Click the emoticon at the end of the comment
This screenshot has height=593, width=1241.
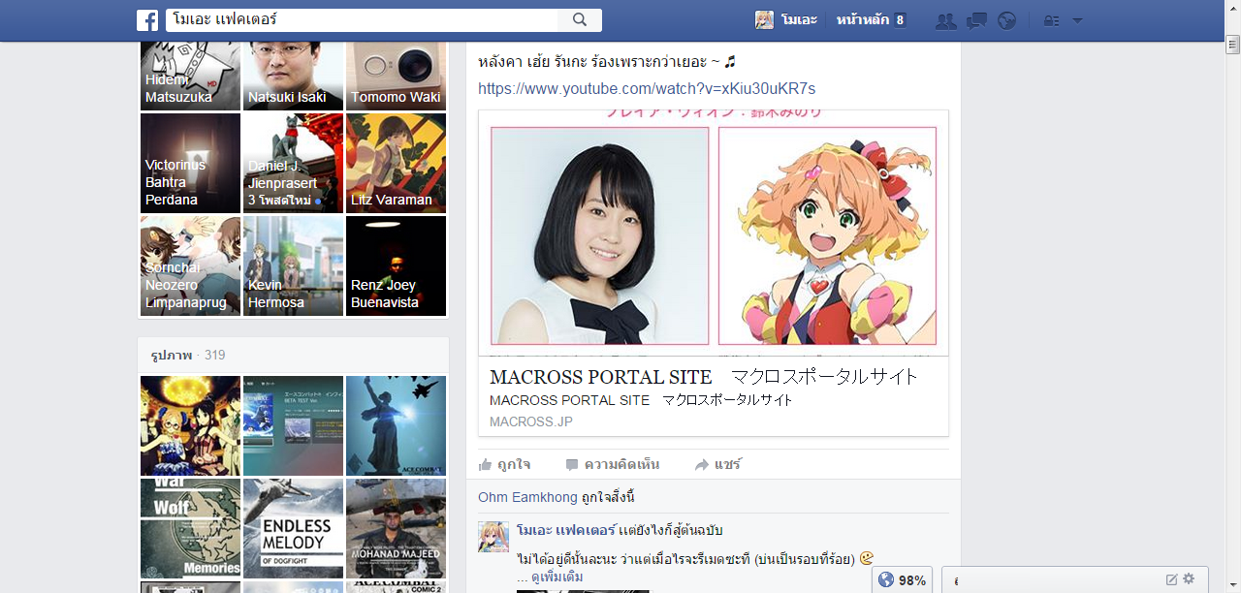[866, 558]
